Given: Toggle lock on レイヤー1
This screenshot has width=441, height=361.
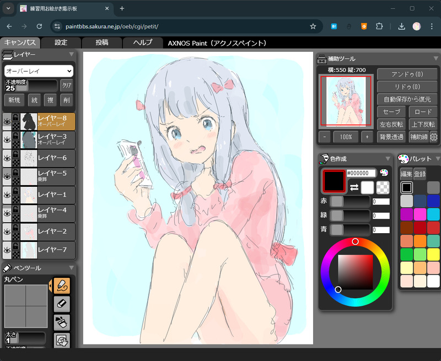Looking at the screenshot, I should [x=16, y=191].
